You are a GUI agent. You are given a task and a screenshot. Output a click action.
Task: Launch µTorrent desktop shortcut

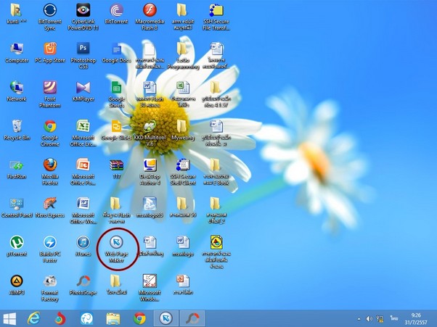(17, 247)
